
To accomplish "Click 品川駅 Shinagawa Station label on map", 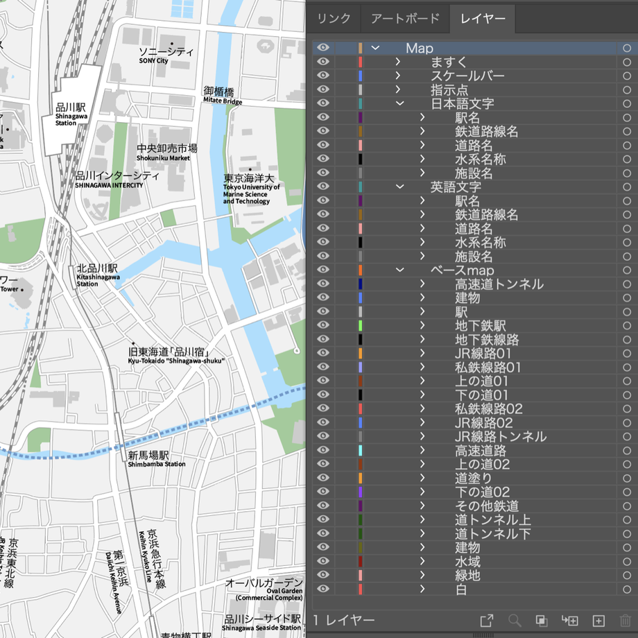I will pos(71,114).
